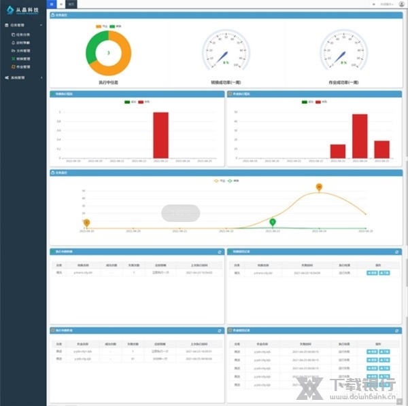Open 转换管理 in the sidebar

[x=22, y=58]
